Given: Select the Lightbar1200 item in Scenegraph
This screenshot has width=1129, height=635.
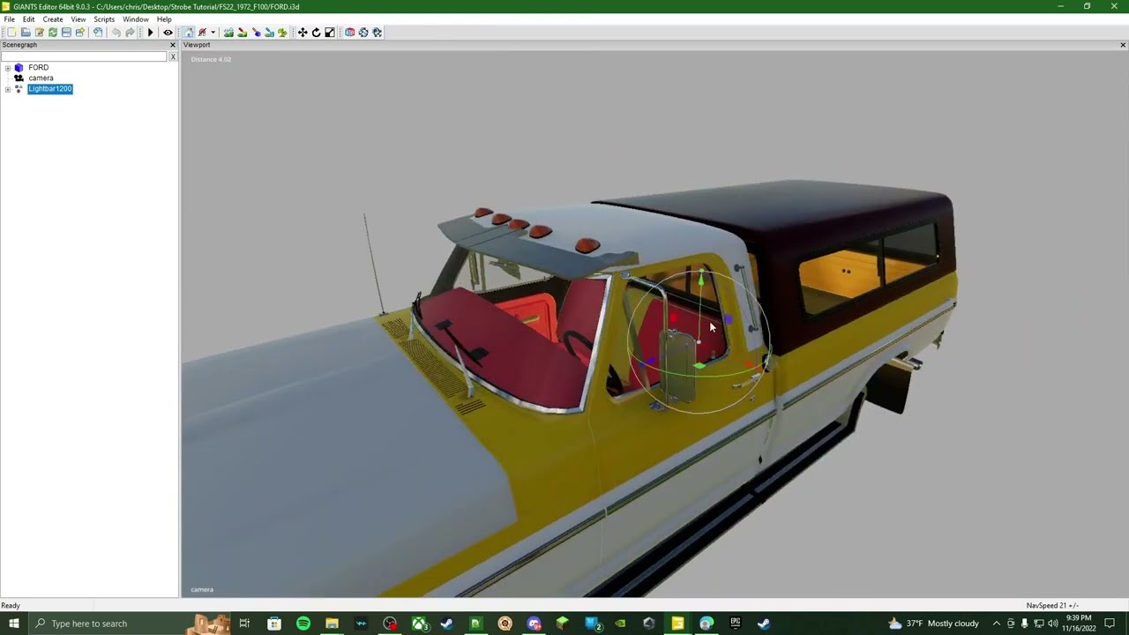Looking at the screenshot, I should (x=50, y=89).
